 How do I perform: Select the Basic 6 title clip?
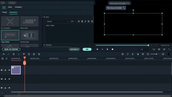[16, 70]
